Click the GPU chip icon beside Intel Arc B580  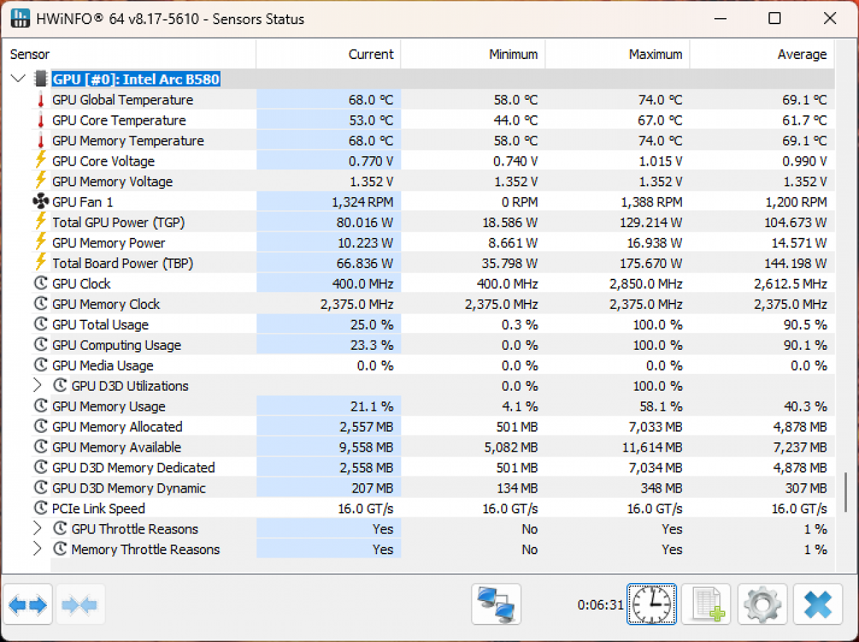[x=41, y=79]
